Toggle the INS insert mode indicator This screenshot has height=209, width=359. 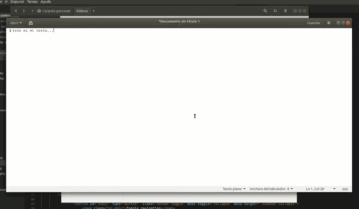(345, 189)
